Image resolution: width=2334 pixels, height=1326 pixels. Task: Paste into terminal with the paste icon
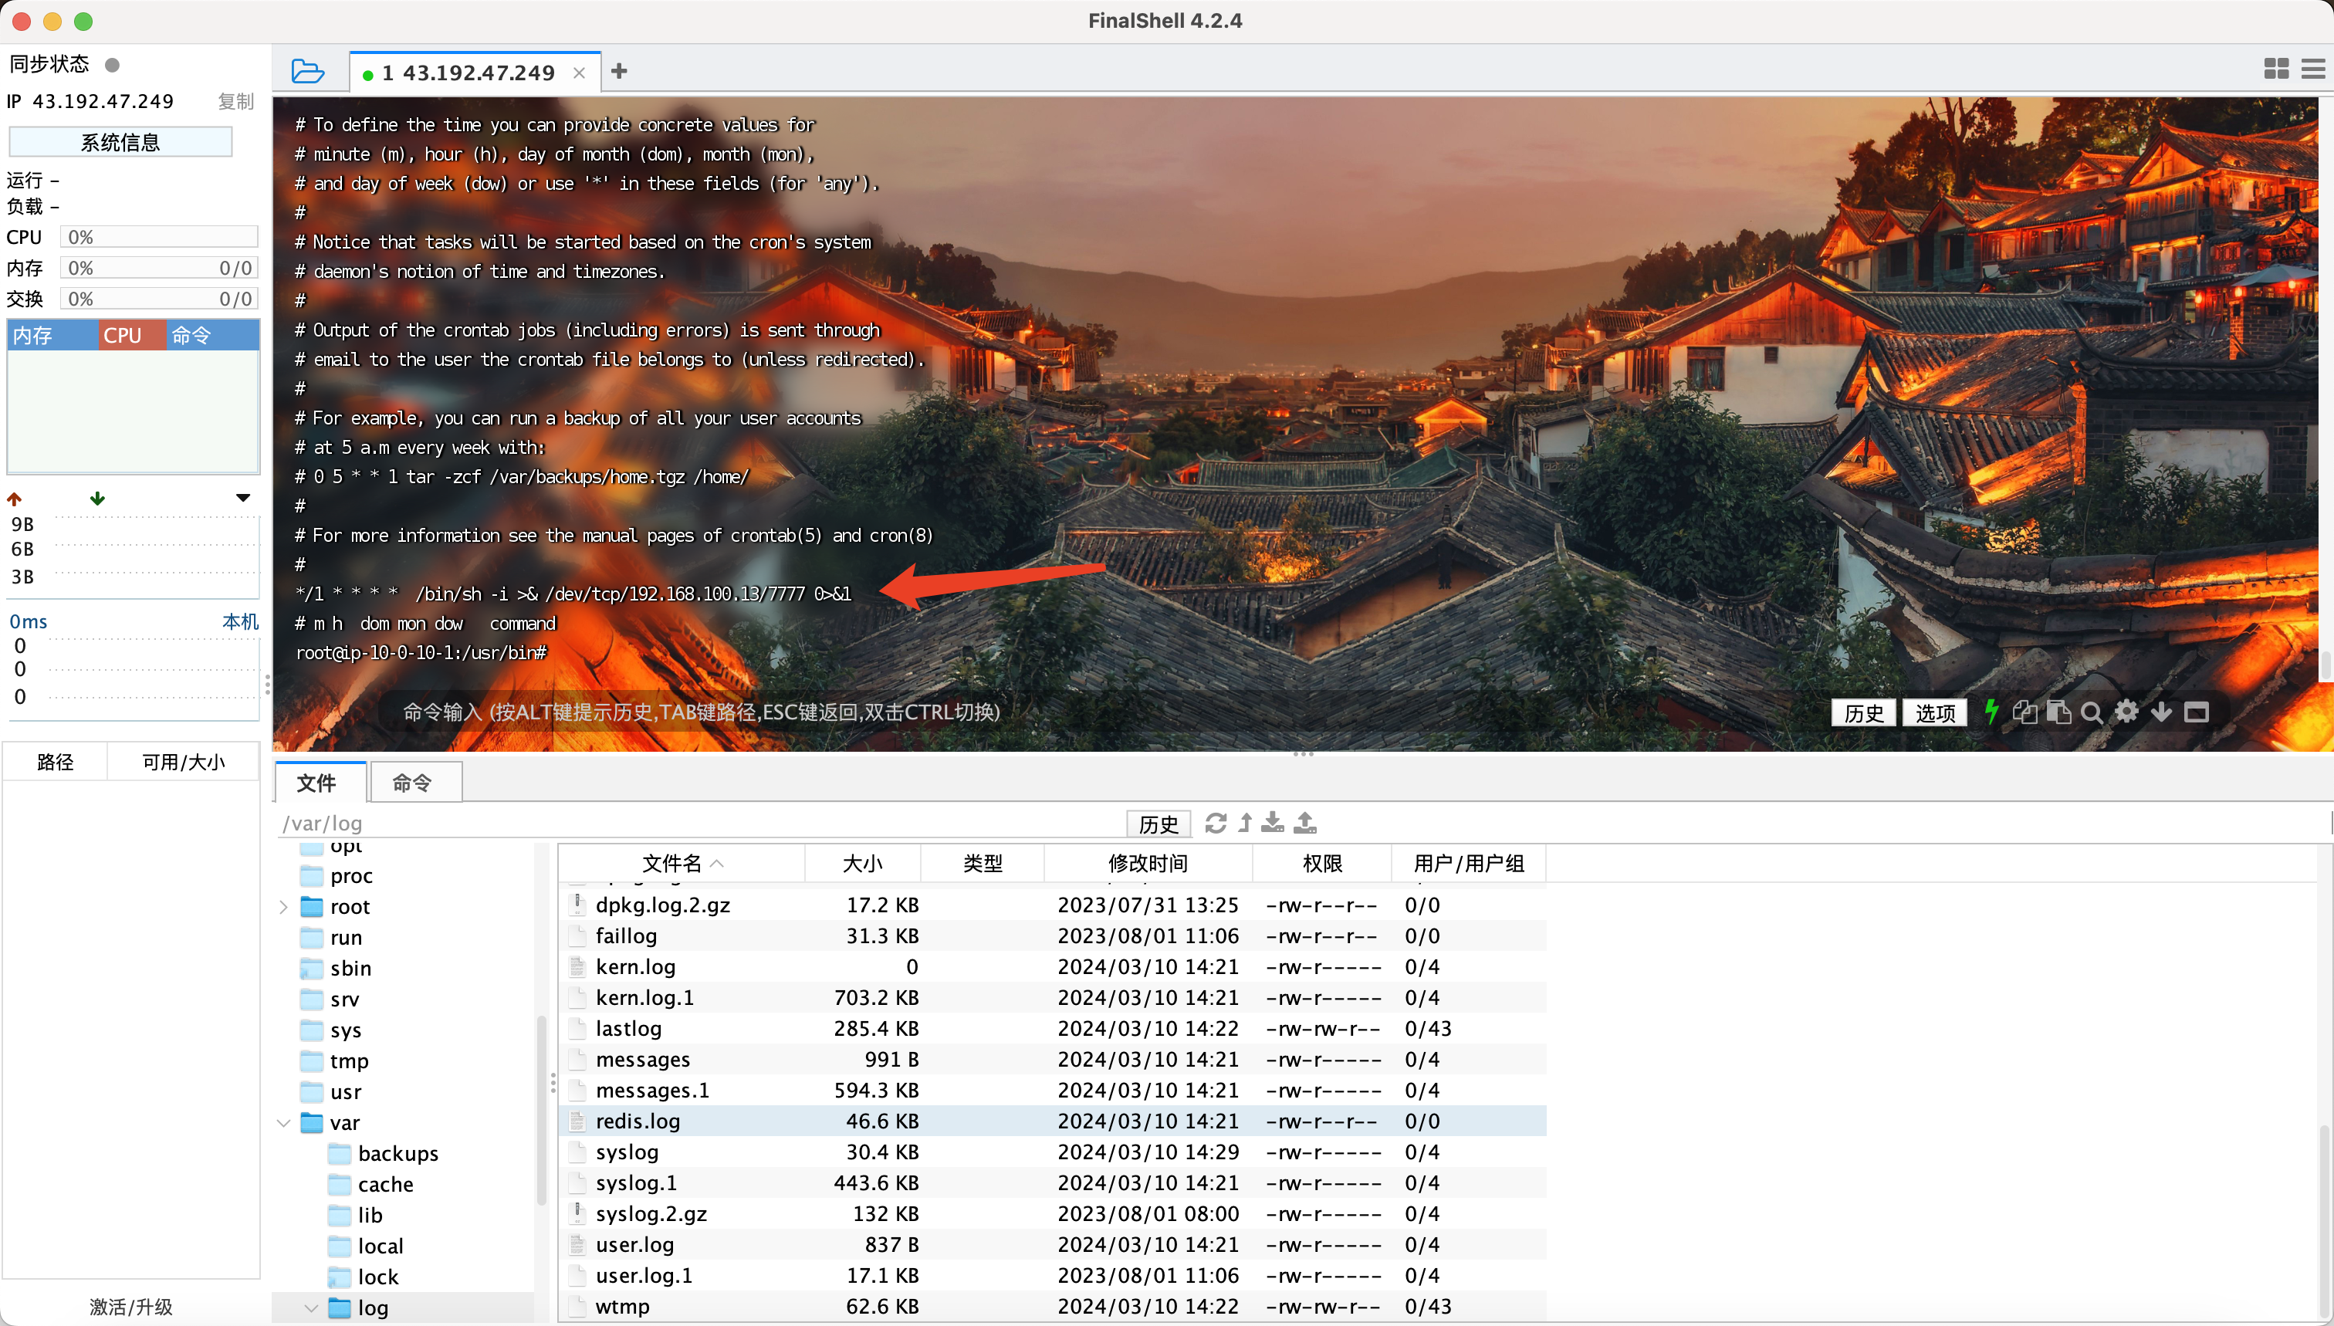click(2058, 712)
